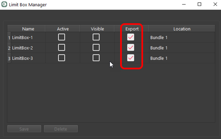Click the Save button
Screen dimensions: 221x139
pyautogui.click(x=24, y=129)
